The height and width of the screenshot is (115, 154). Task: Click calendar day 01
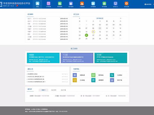[x=93, y=25]
